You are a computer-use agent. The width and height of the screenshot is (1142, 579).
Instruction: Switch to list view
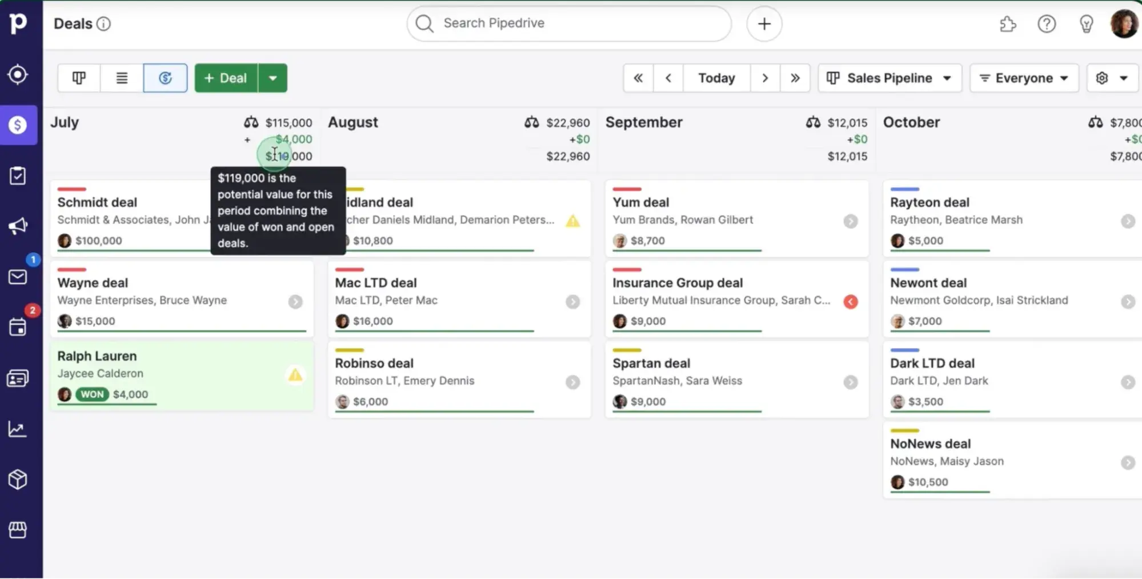coord(122,78)
